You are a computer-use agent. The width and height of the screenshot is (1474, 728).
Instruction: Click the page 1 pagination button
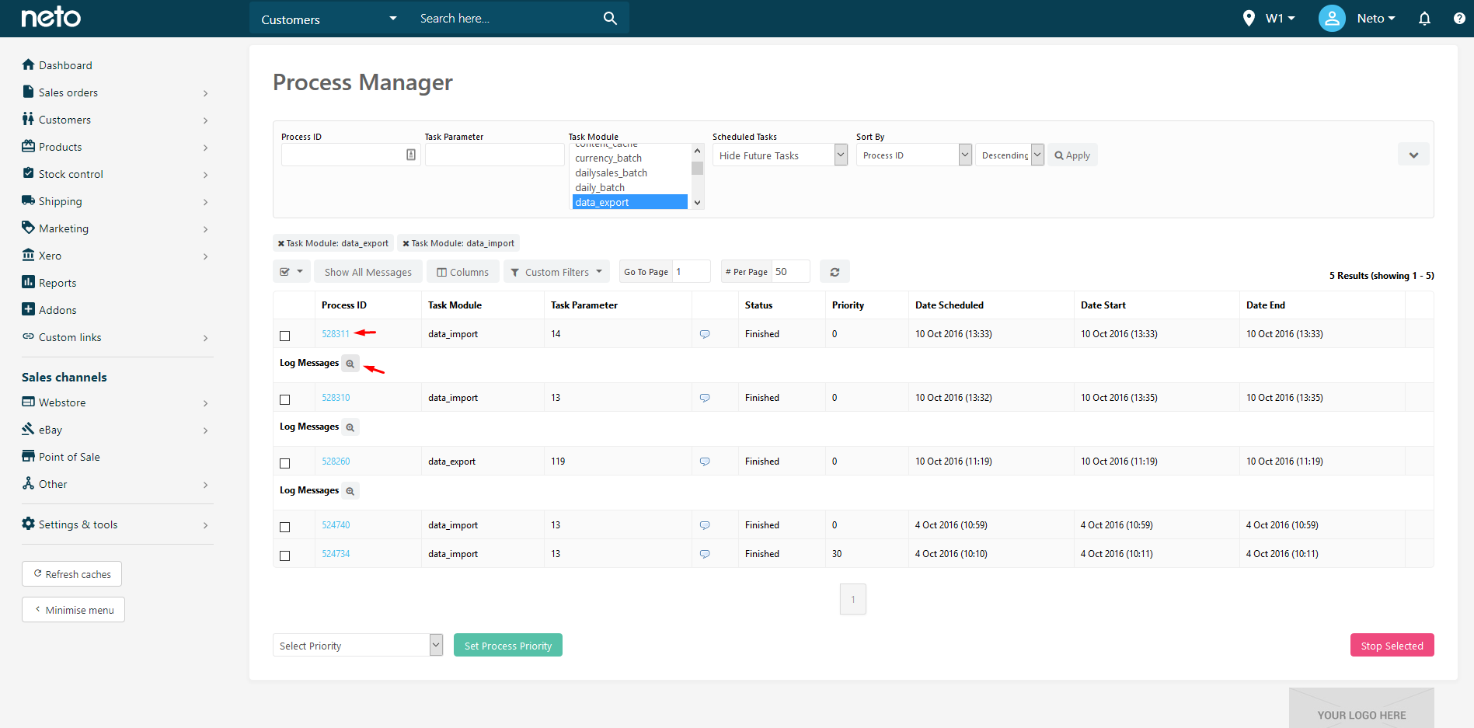[853, 599]
